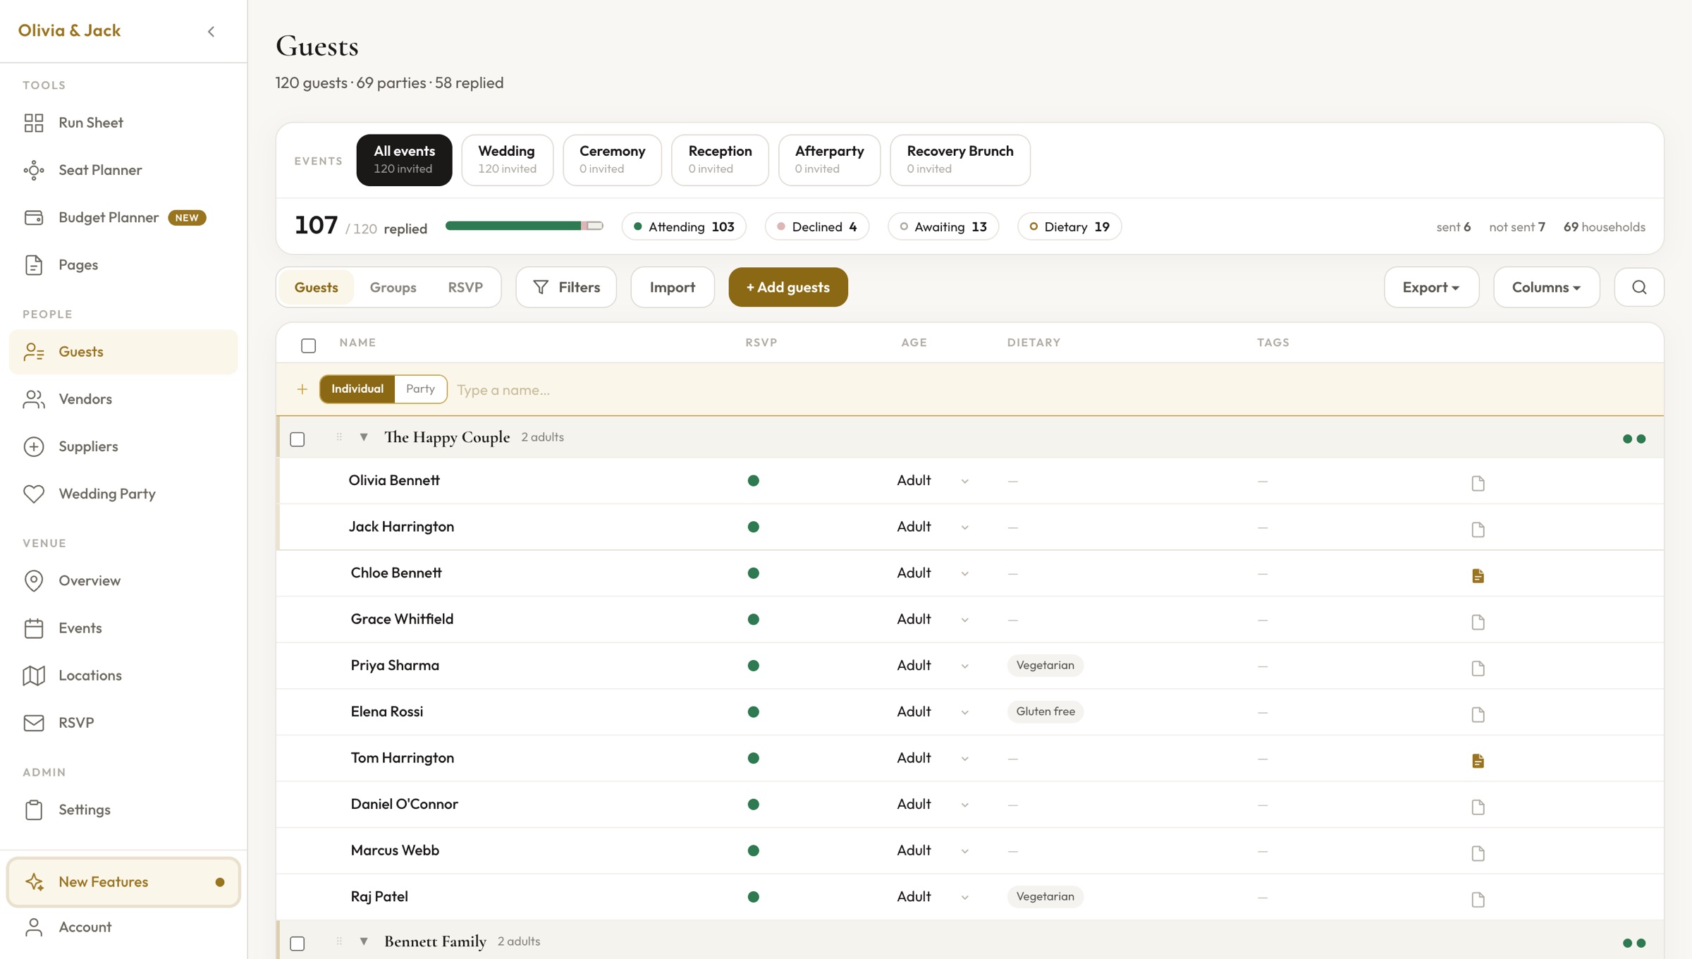This screenshot has height=959, width=1692.
Task: Select the Bennett Family party checkbox
Action: pos(298,943)
